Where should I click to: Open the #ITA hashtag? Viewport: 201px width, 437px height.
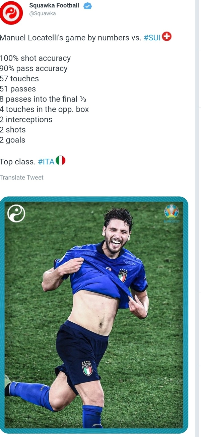[x=46, y=162]
